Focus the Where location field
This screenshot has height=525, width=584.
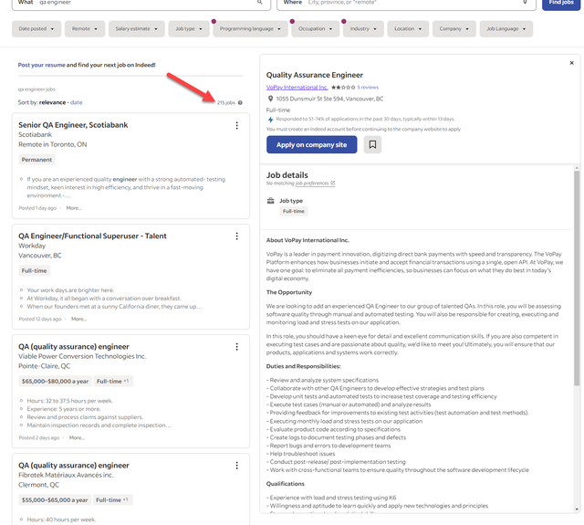[406, 3]
